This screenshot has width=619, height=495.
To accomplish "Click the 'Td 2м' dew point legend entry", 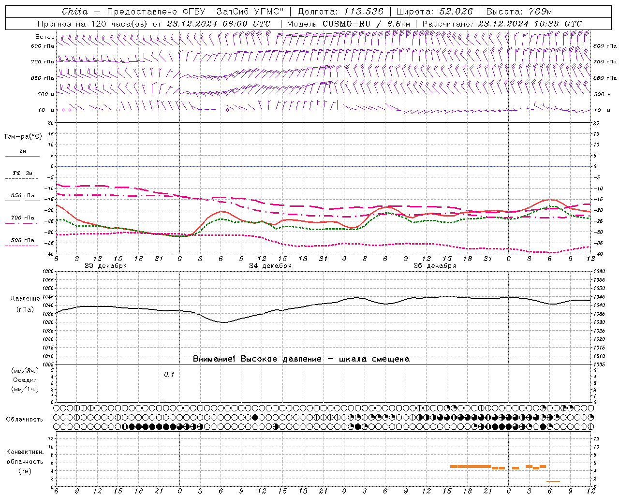I will pos(22,173).
